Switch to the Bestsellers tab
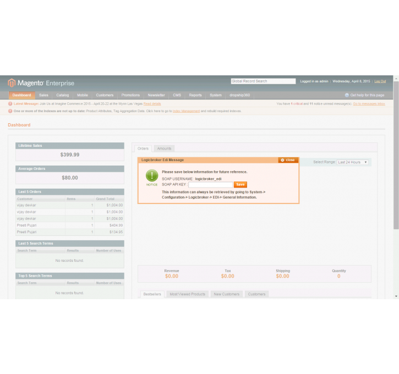The image size is (399, 374). (x=152, y=294)
